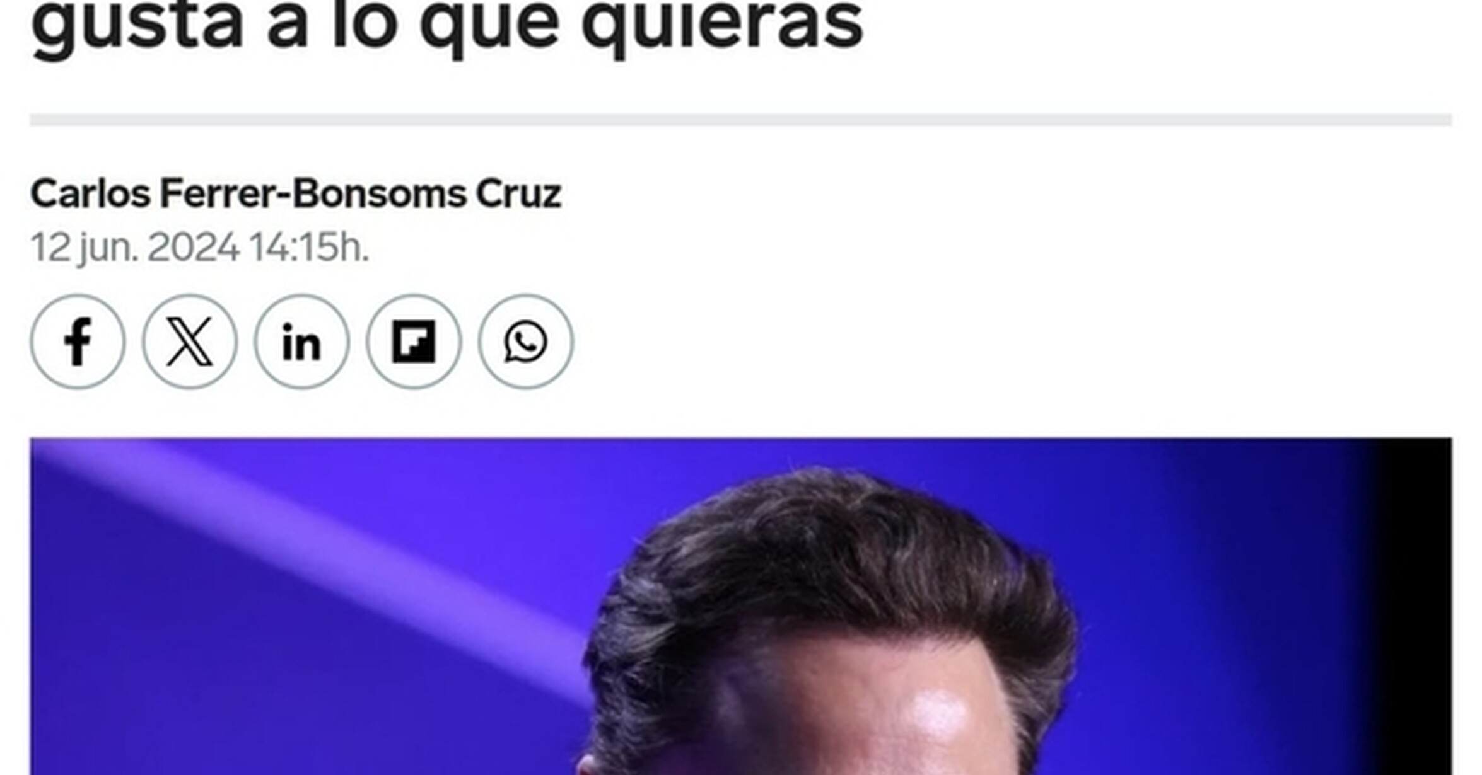Click the headline word 'gusta'
This screenshot has height=775, width=1482.
[x=137, y=26]
